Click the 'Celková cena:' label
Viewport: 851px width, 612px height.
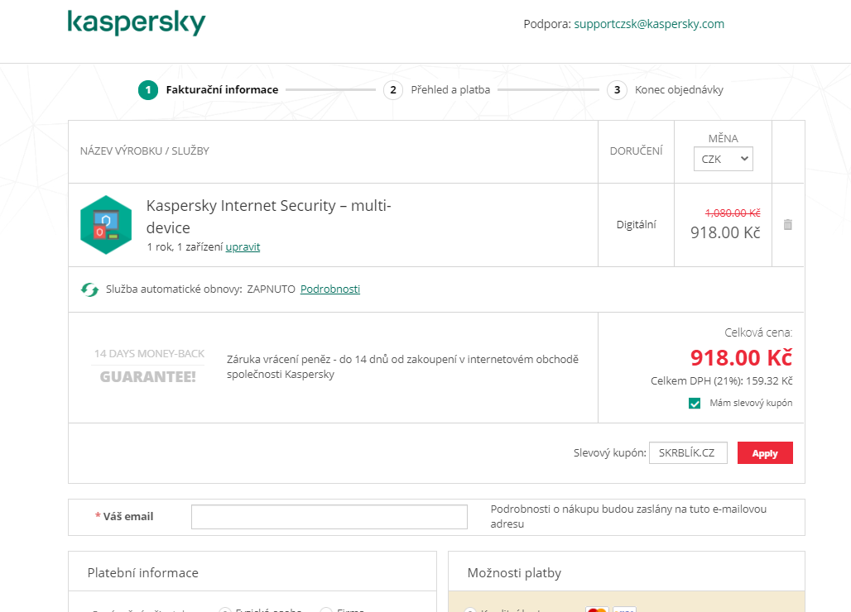pos(758,332)
